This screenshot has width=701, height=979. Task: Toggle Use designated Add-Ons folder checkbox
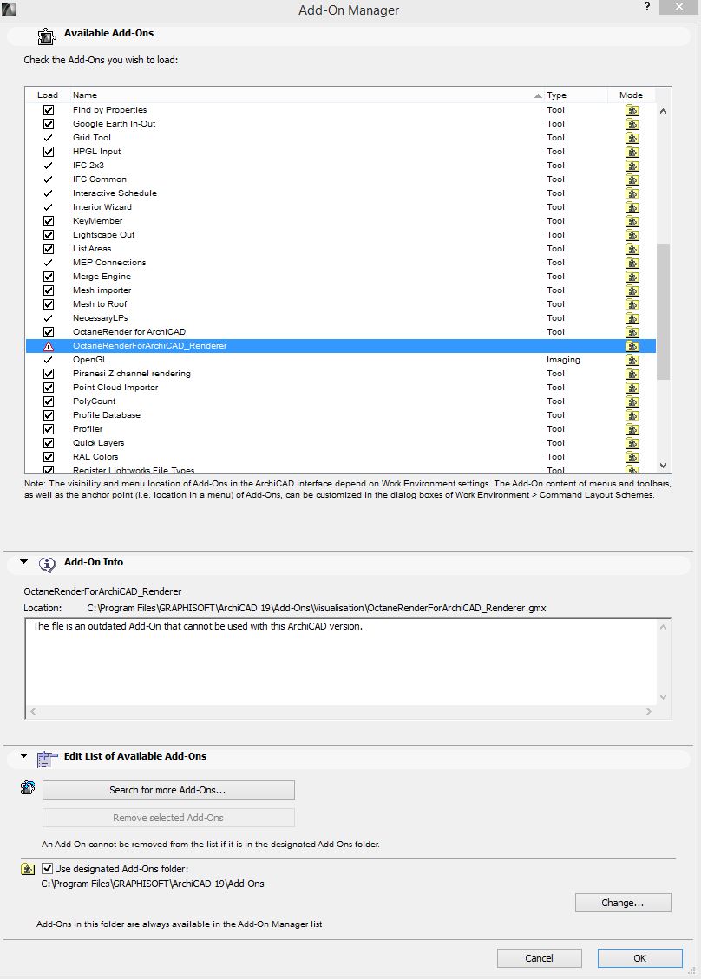tap(47, 869)
